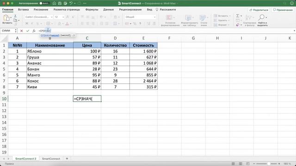Open the feedback smiley icon
Screen dimensions: 296x166
(x=292, y=3)
